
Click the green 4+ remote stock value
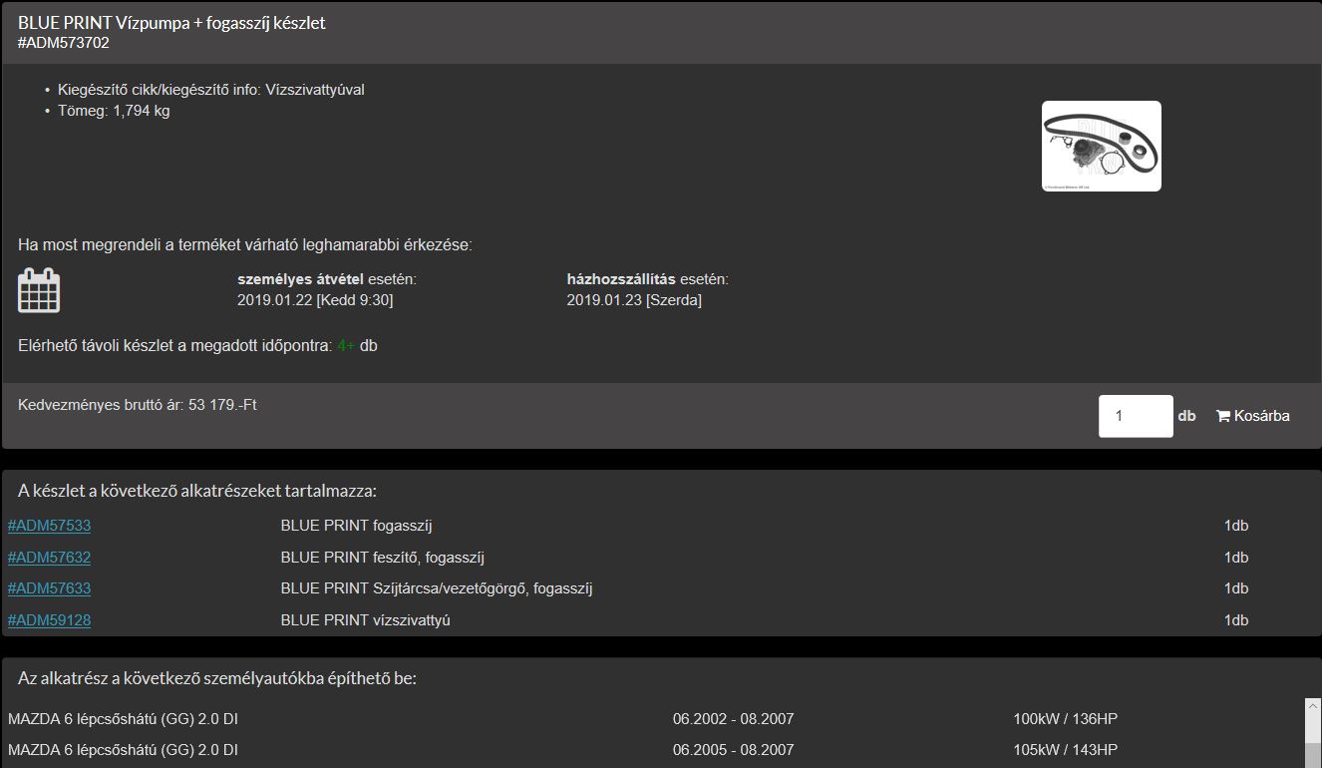point(346,346)
